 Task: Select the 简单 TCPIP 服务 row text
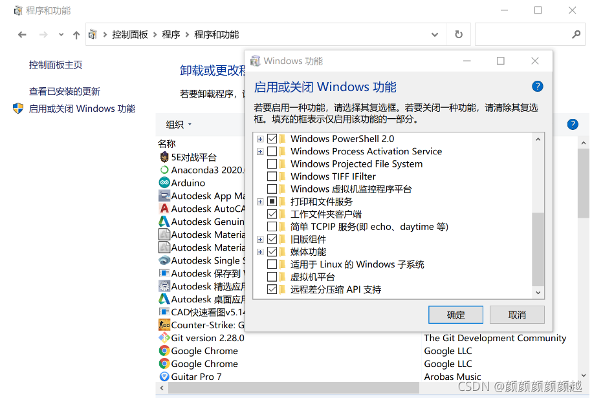coord(369,227)
